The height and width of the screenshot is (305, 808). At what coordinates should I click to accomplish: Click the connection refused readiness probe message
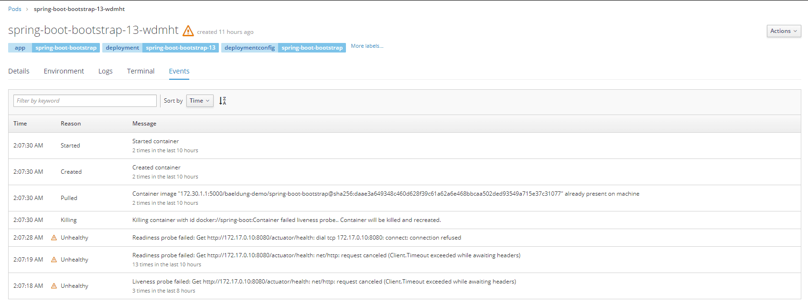(x=297, y=238)
